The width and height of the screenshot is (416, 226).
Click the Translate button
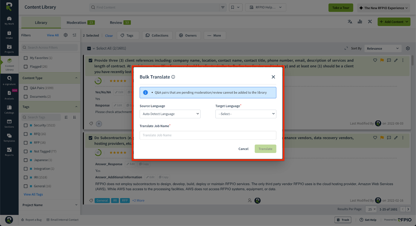265,149
